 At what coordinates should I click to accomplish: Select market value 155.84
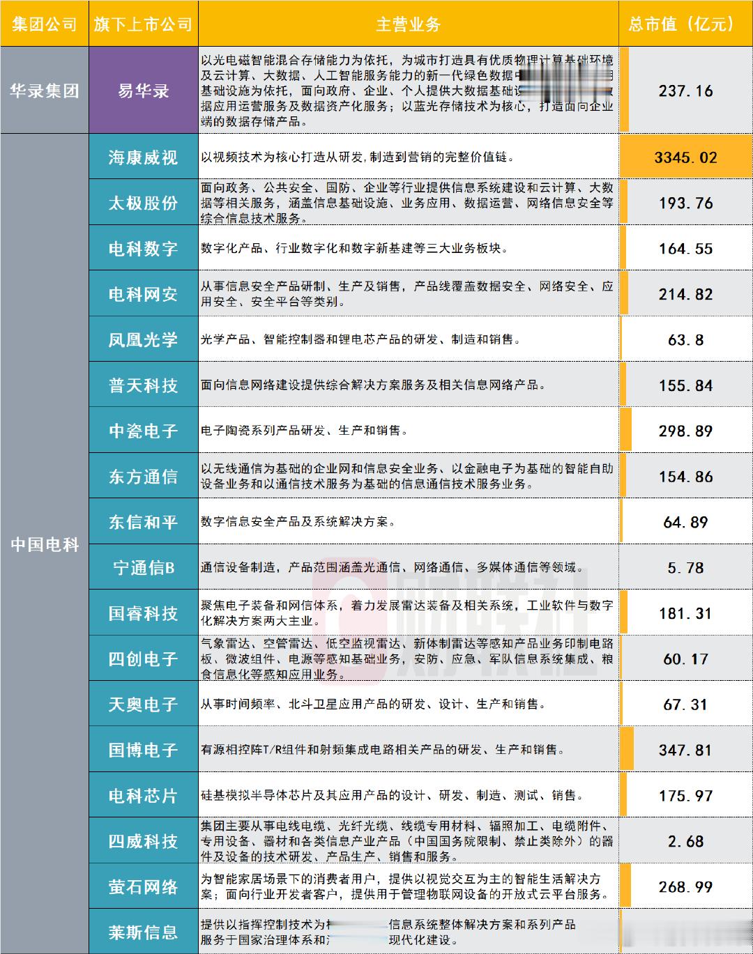[x=686, y=385]
